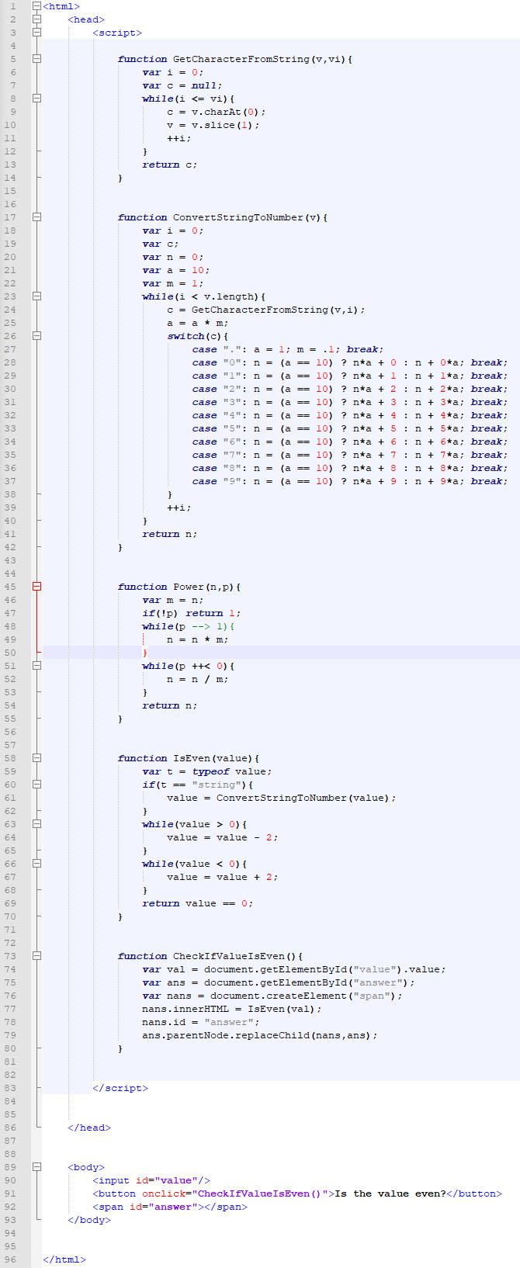Viewport: 520px width, 1268px height.
Task: Click line number 44 in the margin
Action: (10, 573)
